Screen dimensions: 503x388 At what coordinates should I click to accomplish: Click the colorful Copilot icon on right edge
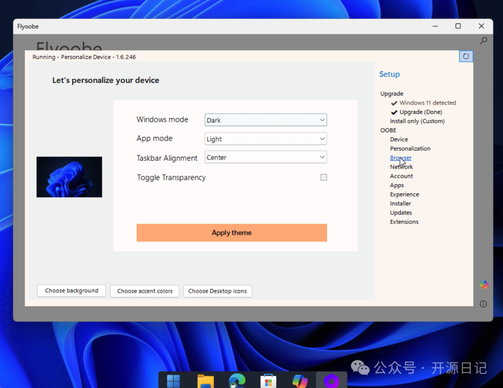tap(484, 284)
